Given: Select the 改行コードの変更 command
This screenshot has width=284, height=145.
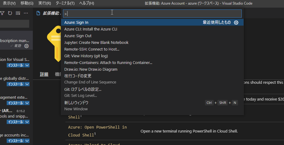Looking at the screenshot, I should tap(152, 79).
